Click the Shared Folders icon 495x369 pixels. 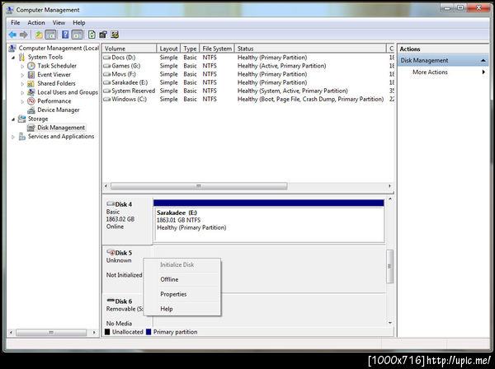31,83
